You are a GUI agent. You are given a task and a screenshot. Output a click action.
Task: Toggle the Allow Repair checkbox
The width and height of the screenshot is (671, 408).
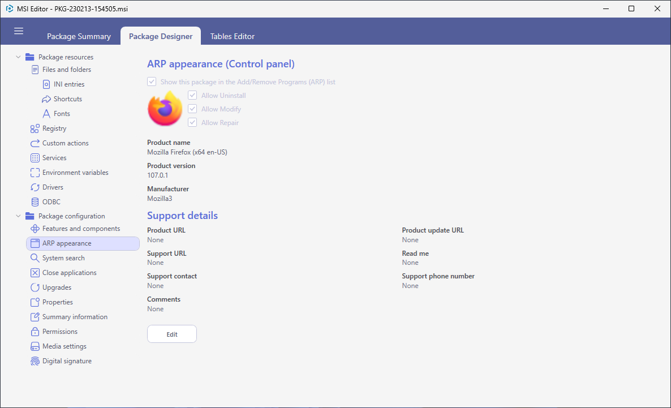coord(192,122)
